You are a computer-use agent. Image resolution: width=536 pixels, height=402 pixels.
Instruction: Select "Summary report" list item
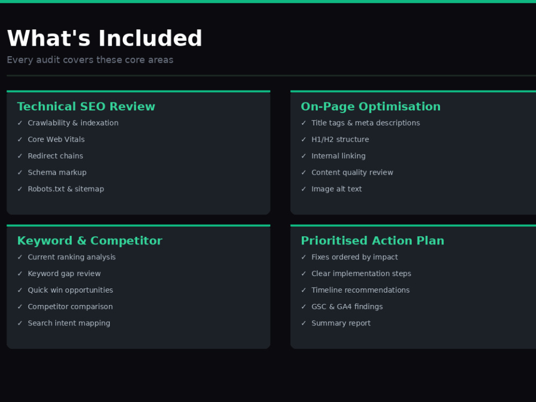[341, 323]
